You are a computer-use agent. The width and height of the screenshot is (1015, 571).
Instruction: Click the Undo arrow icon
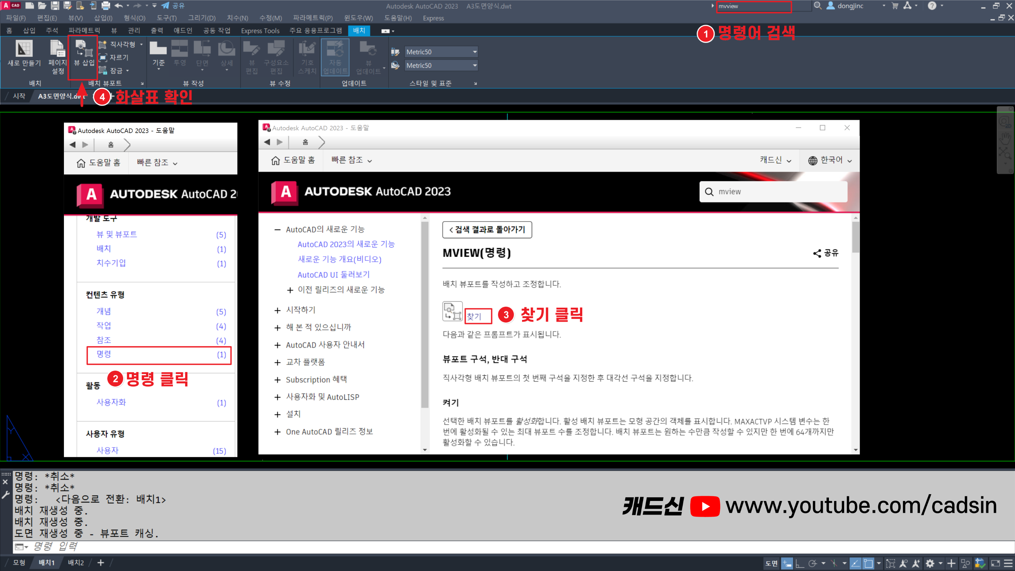pos(119,5)
